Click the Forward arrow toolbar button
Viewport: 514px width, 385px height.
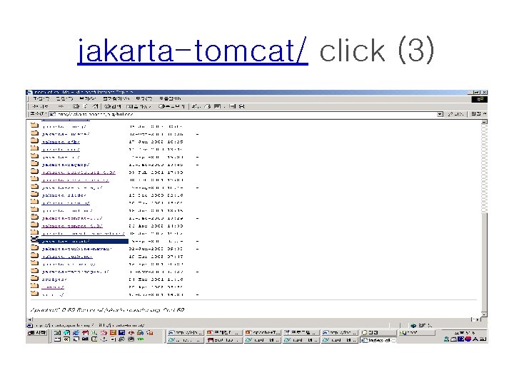tap(61, 106)
